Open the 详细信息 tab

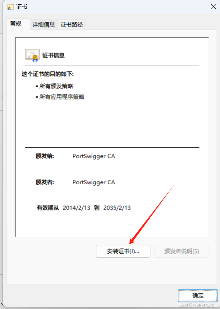tap(44, 25)
